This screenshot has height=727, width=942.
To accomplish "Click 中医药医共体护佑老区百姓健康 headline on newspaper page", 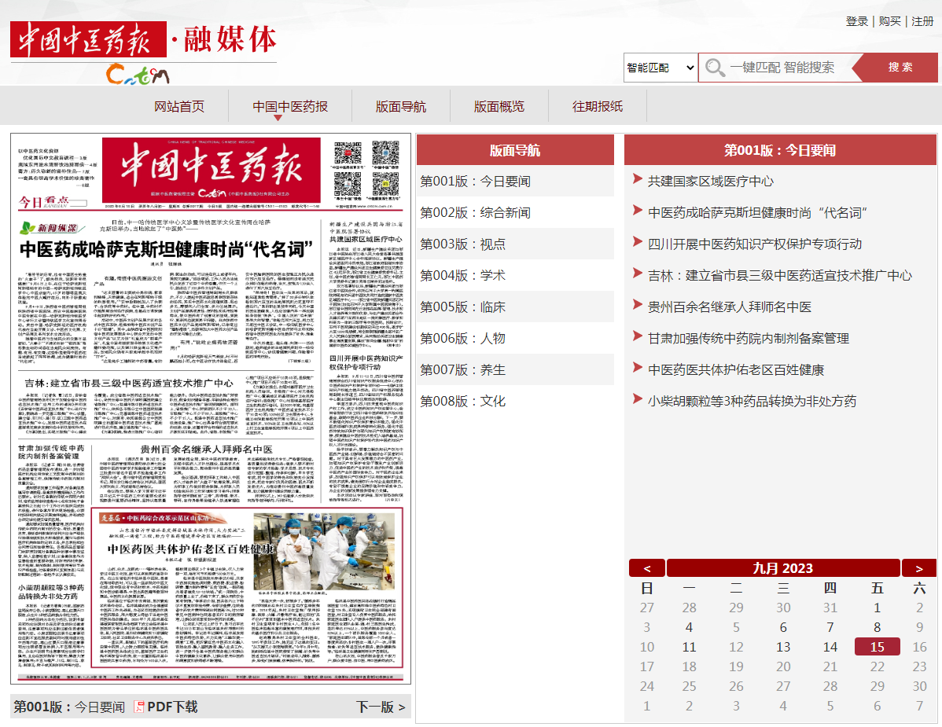I will tap(190, 549).
